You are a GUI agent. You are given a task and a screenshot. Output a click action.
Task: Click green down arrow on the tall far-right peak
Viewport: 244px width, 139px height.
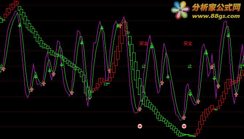tap(228, 35)
